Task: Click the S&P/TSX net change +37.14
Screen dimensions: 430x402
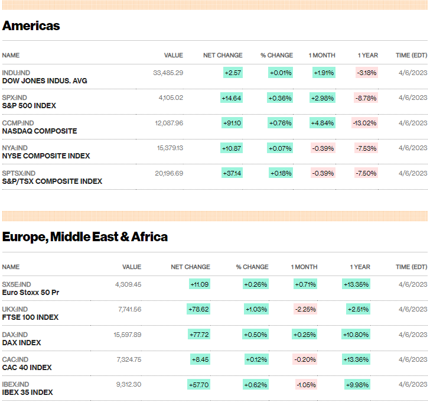Action: click(232, 173)
